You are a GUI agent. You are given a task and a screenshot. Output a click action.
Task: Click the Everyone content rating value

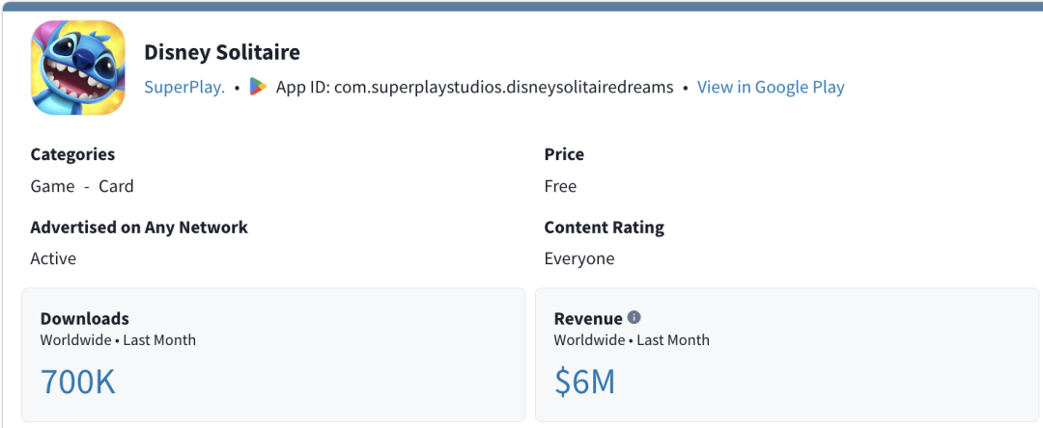[579, 258]
